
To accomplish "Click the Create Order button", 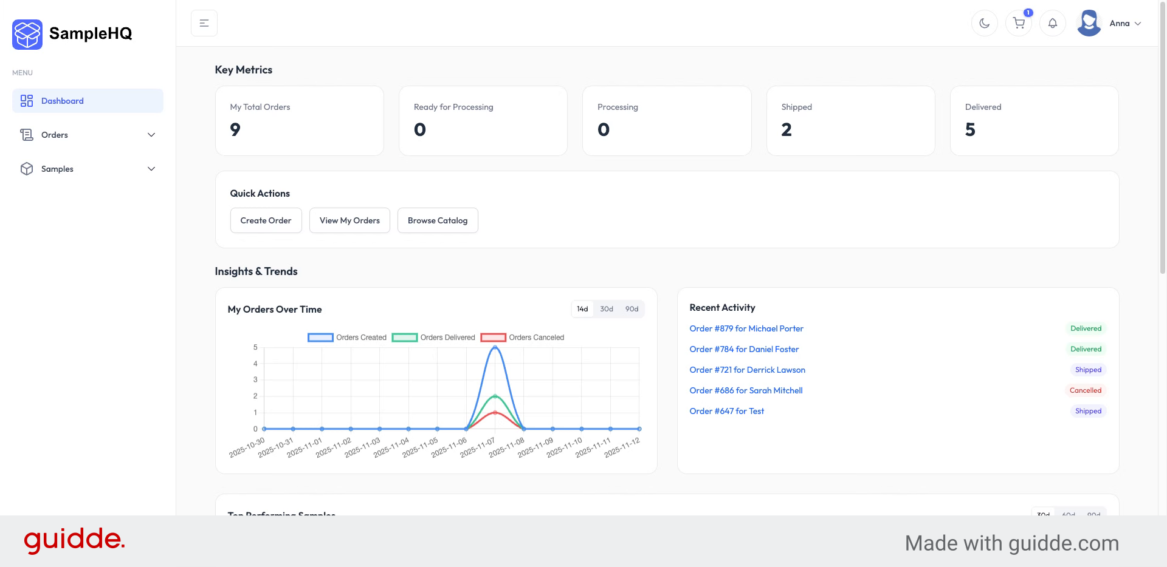I will point(266,220).
